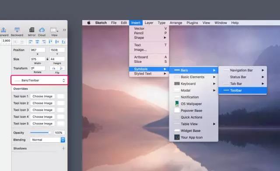Screen dimensions: 280x171
Task: Click the Backward toolbar icon
Action: 17,30
